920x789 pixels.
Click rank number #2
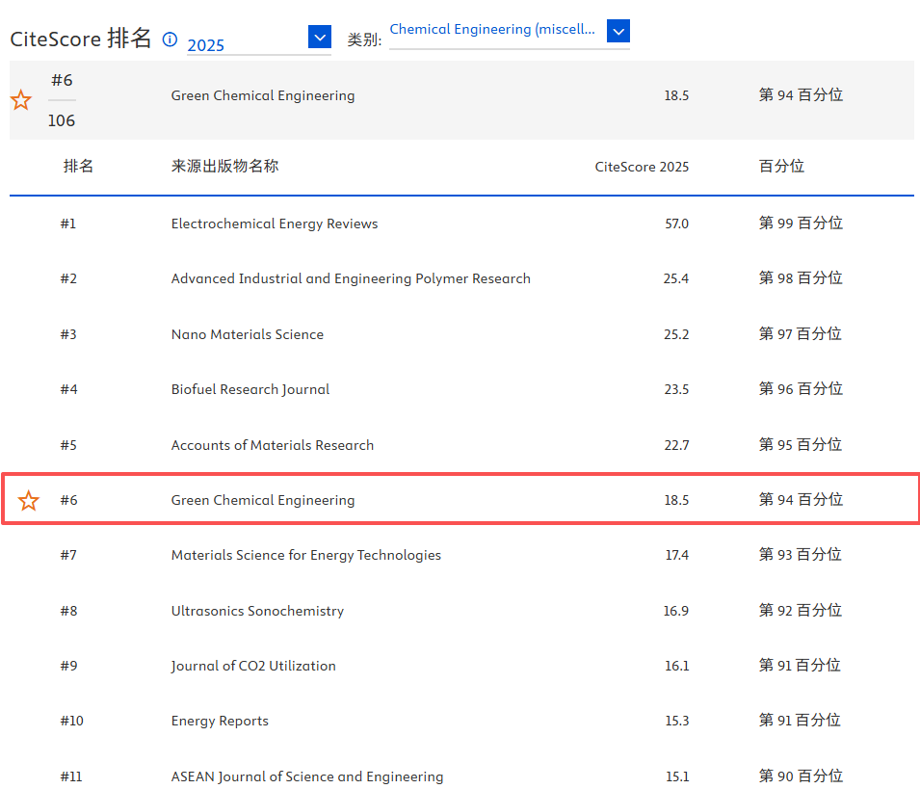coord(68,278)
